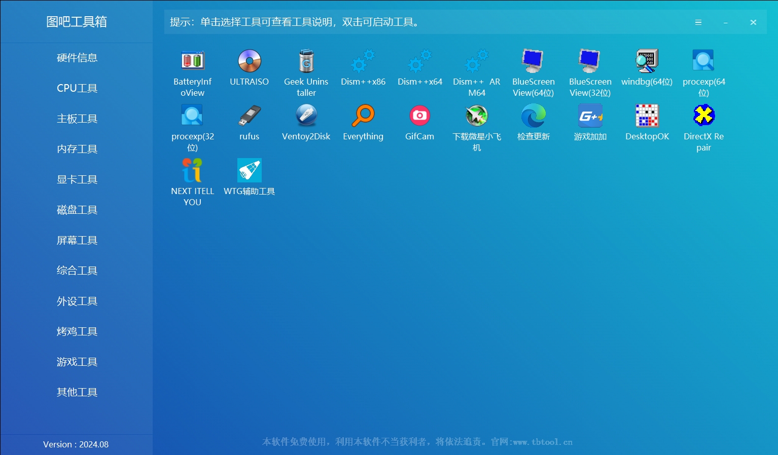The height and width of the screenshot is (455, 778).
Task: Open the 硬件信息 category
Action: 77,58
